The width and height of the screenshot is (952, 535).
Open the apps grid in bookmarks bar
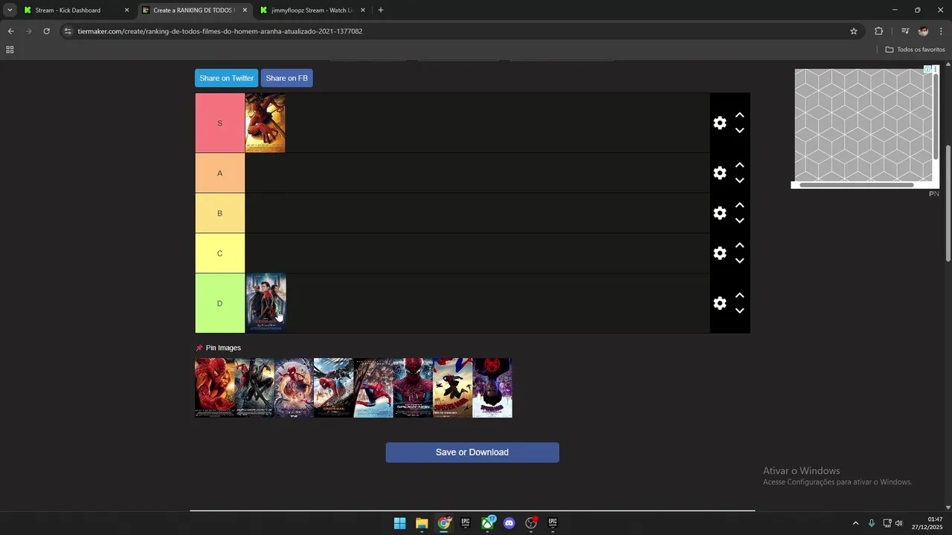coord(10,50)
